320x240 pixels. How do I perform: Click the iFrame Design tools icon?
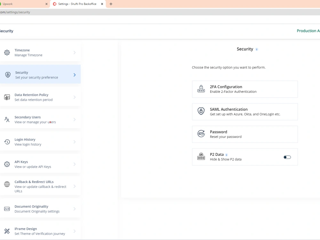pyautogui.click(x=7, y=231)
